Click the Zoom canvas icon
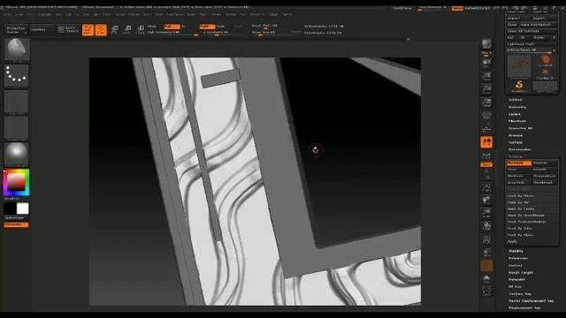The image size is (566, 318). (x=486, y=76)
